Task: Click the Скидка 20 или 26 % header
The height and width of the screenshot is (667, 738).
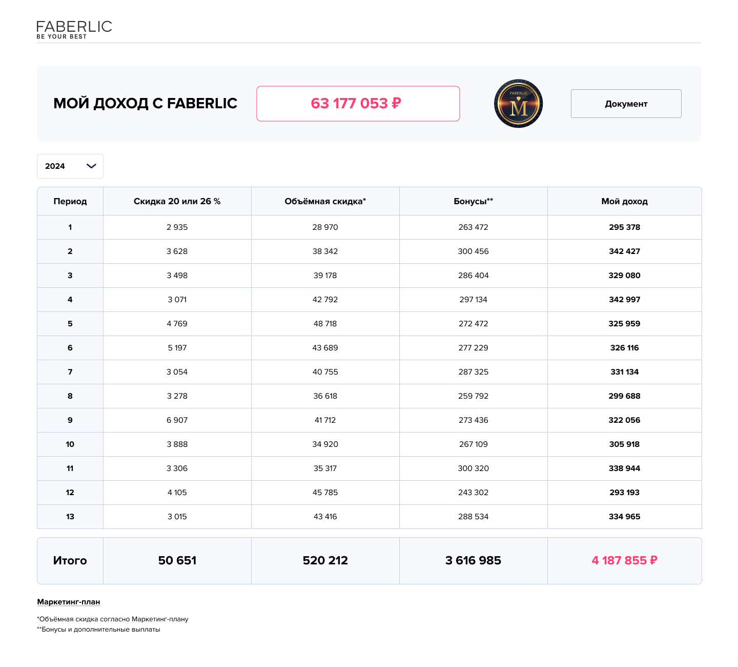Action: (x=177, y=201)
